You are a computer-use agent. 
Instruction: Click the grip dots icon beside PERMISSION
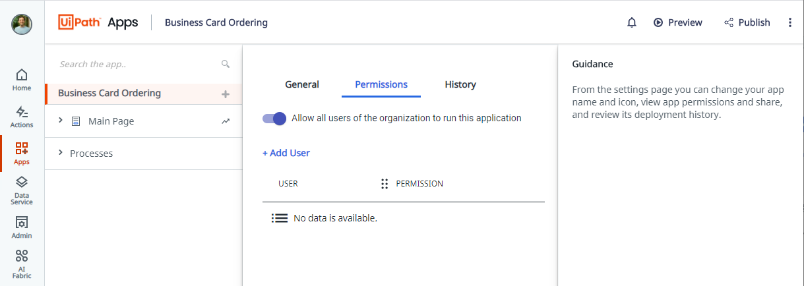coord(385,184)
